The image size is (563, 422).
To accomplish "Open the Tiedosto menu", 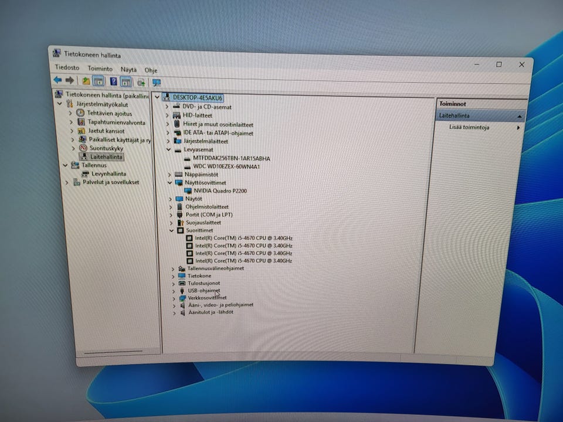I will (67, 67).
